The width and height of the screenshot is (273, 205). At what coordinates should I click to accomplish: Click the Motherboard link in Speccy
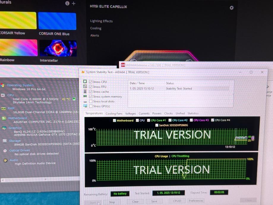[x=18, y=118]
